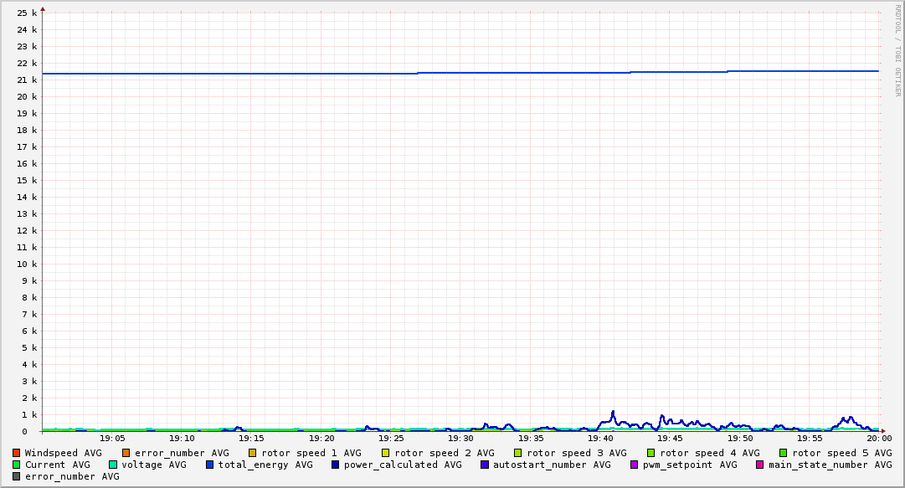Select the dark blue power_calculated AVG swatch
Image resolution: width=905 pixels, height=488 pixels.
click(x=336, y=465)
